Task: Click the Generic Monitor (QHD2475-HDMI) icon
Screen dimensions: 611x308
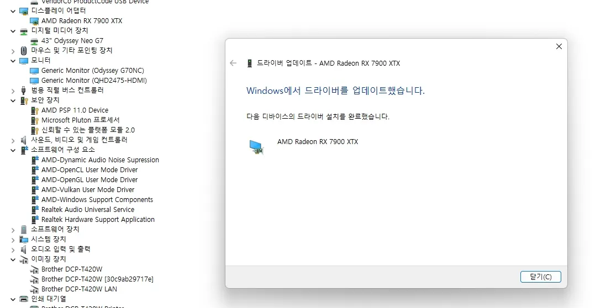Action: 34,81
